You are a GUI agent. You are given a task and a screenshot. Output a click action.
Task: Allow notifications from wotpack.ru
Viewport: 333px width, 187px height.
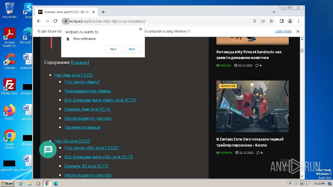pos(113,49)
